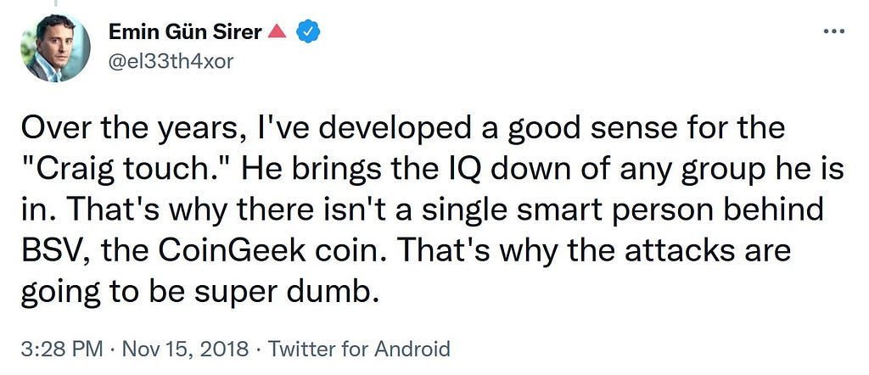Click the display name Emin Gün Sirer
The height and width of the screenshot is (375, 869).
point(185,31)
